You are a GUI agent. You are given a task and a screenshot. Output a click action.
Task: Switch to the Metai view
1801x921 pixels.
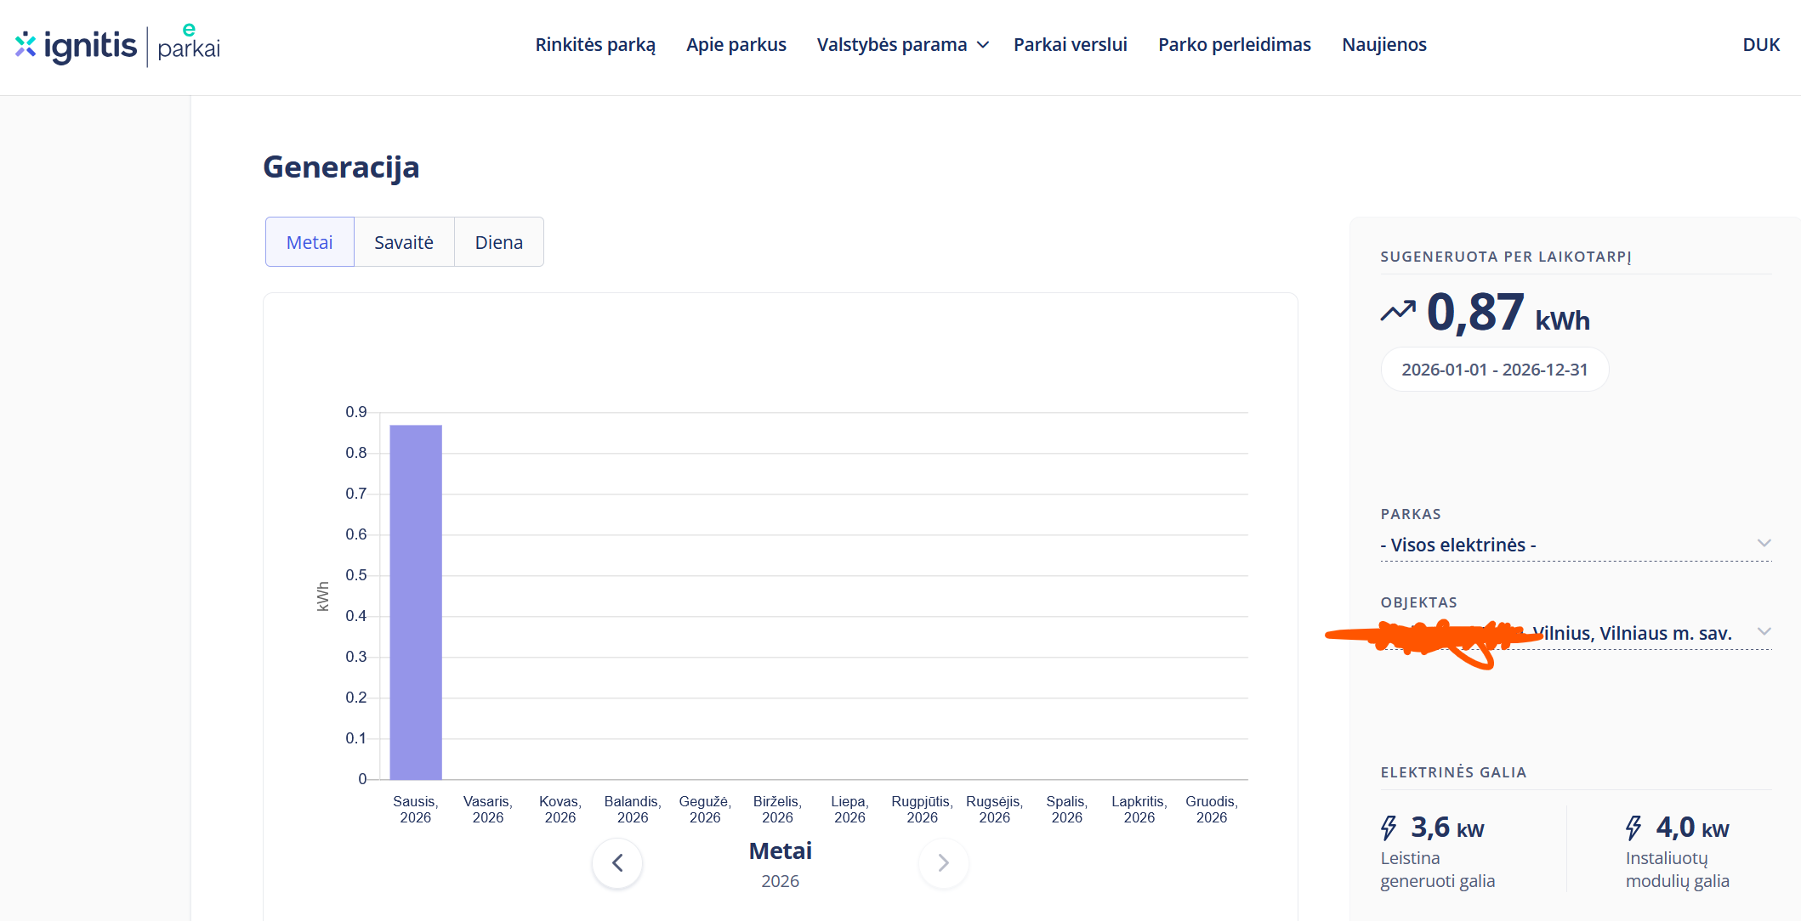click(x=310, y=242)
